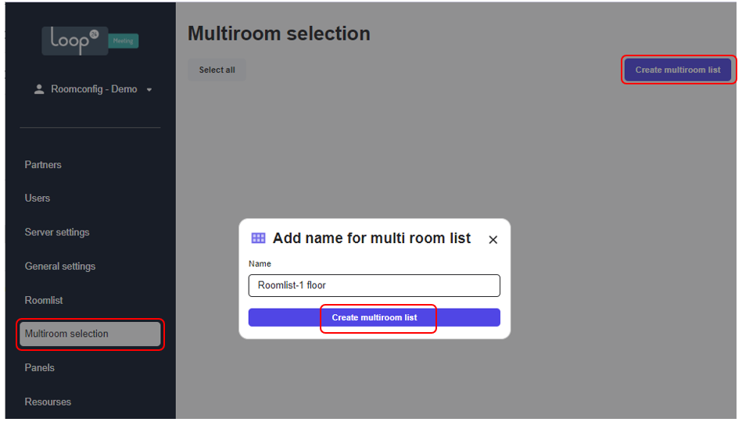Viewport: 742px width, 422px height.
Task: Confirm with dialog Create multiroom list button
Action: click(375, 317)
